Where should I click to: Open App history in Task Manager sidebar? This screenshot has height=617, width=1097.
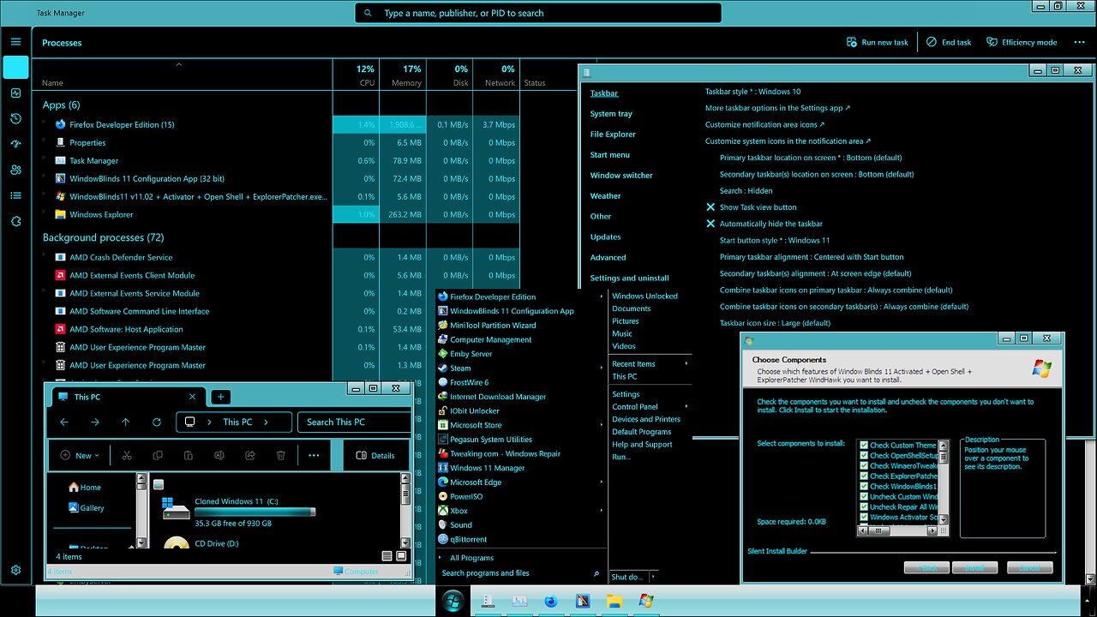point(15,118)
